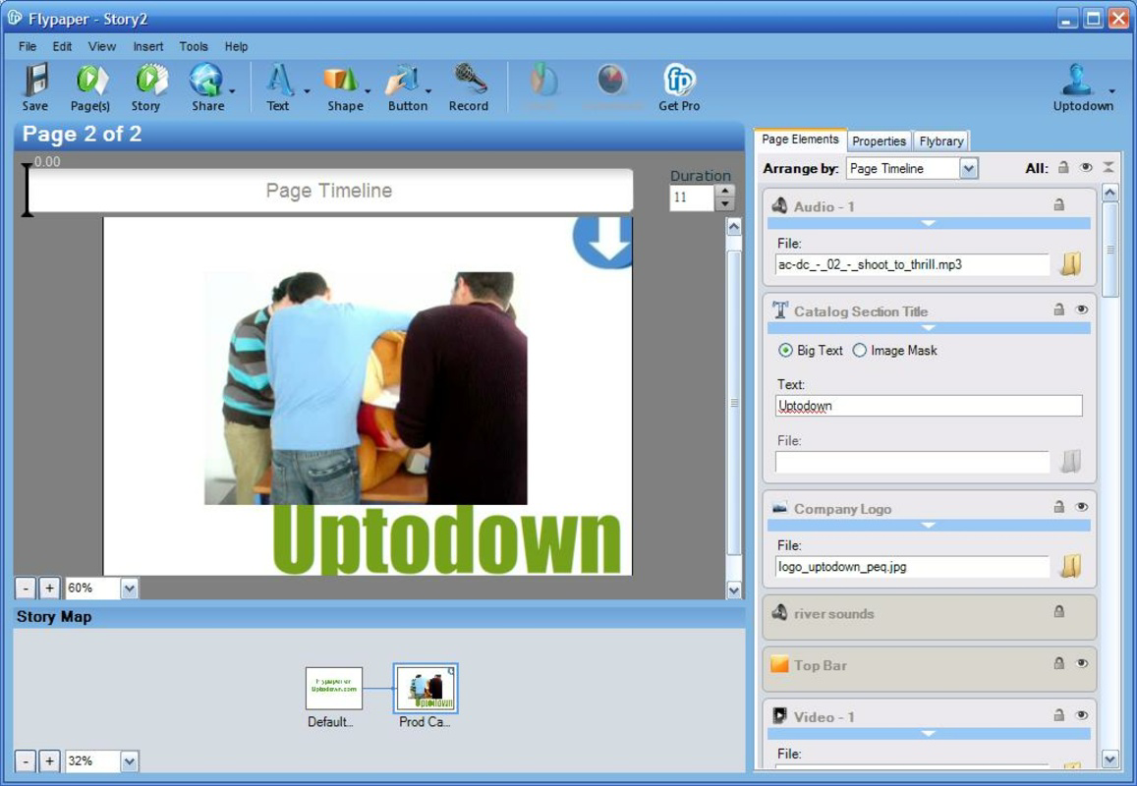Open the Help menu

(237, 46)
